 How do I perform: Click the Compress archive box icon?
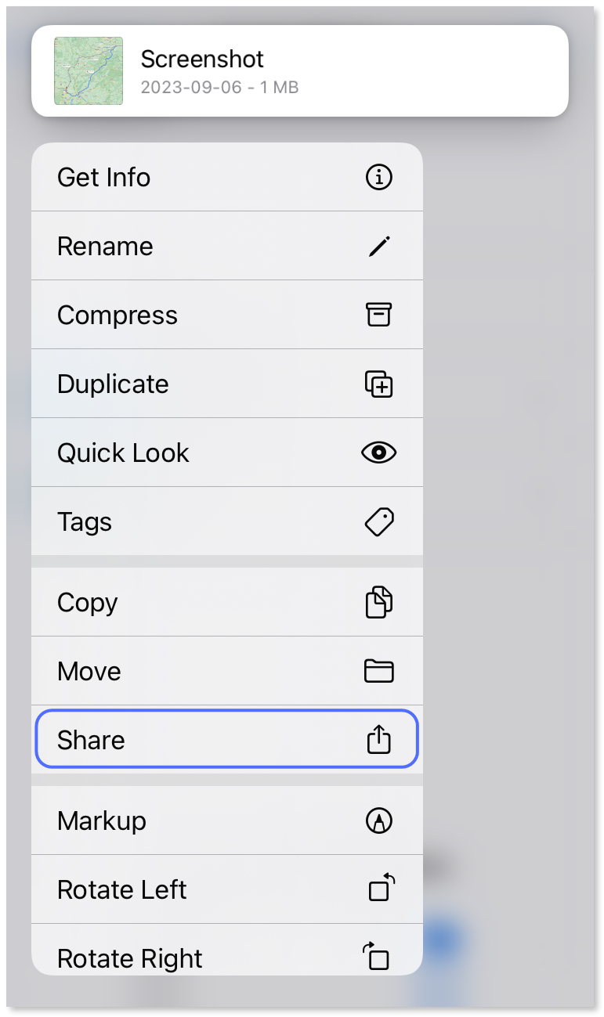pyautogui.click(x=379, y=315)
